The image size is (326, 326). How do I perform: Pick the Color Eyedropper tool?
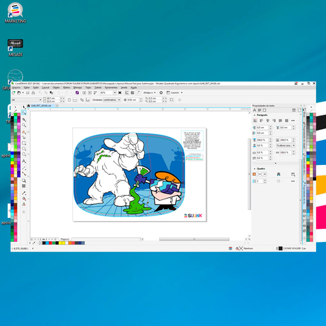point(24,193)
